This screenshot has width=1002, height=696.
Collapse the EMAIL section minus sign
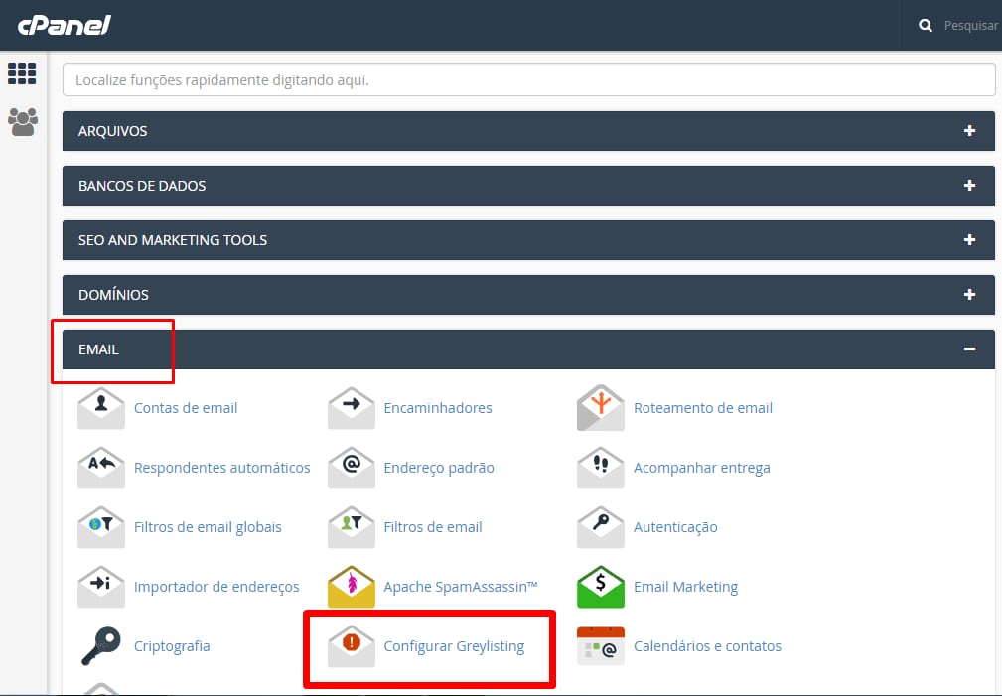coord(969,349)
